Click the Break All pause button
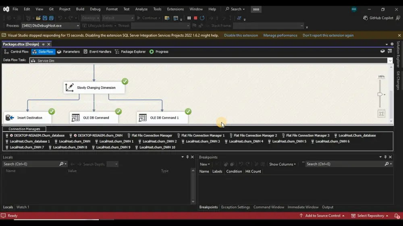 (189, 18)
